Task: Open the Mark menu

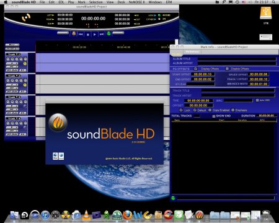Action: [x=81, y=2]
